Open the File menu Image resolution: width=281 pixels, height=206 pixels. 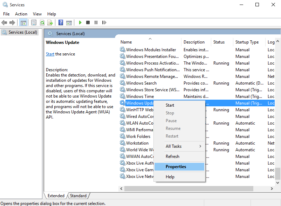tap(6, 14)
